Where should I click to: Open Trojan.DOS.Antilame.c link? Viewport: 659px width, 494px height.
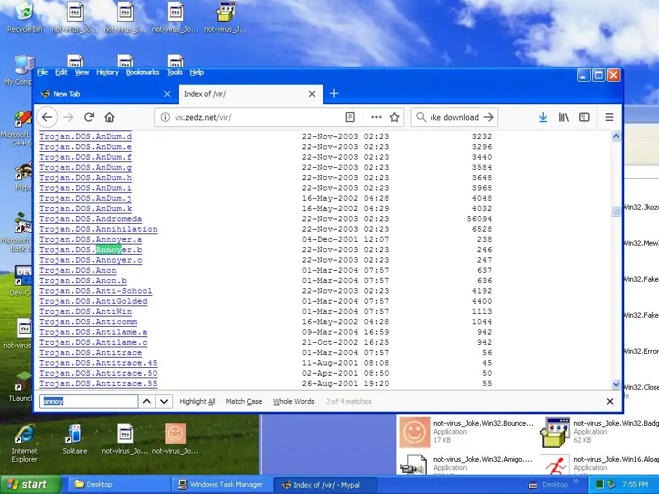(x=93, y=342)
